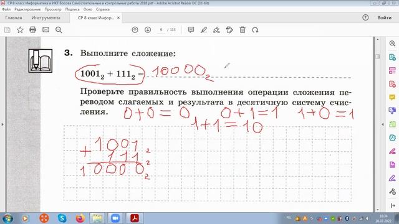This screenshot has width=399, height=224.
Task: Open the Windows Start button
Action: (7, 218)
